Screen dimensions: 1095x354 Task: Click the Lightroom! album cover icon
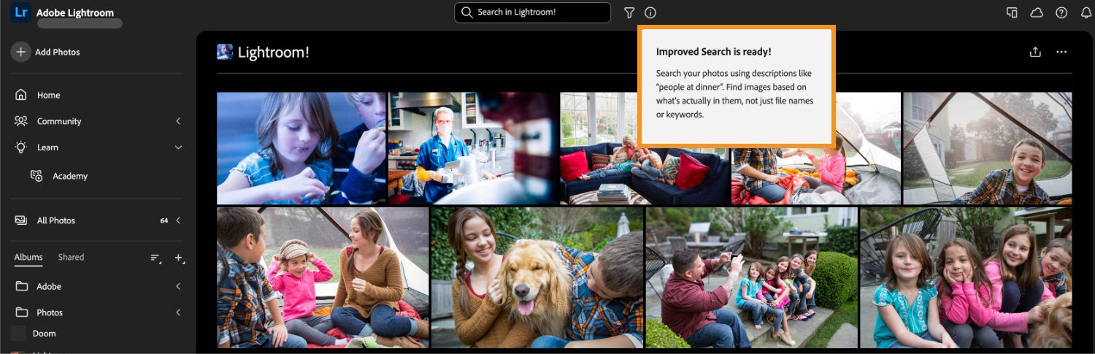click(225, 52)
